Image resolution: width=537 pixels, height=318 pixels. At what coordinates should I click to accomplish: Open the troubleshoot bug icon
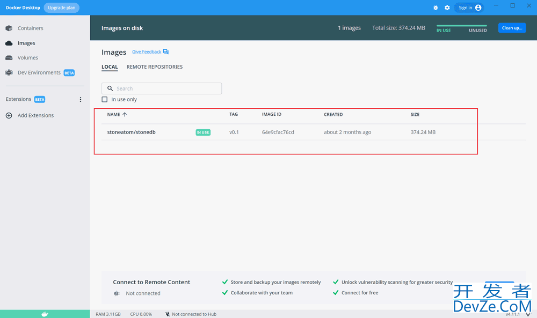[x=436, y=8]
